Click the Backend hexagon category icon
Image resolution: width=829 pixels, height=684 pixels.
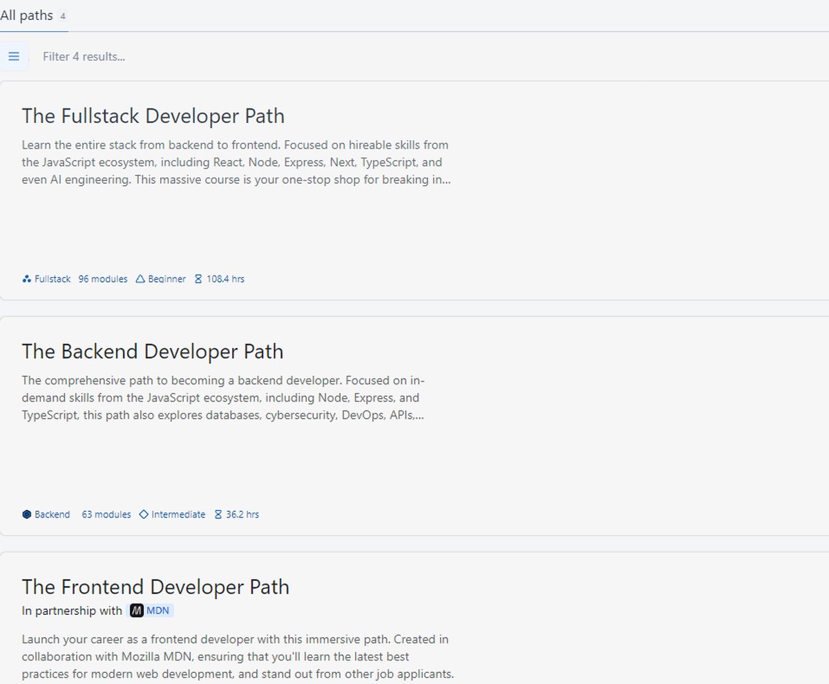click(26, 514)
